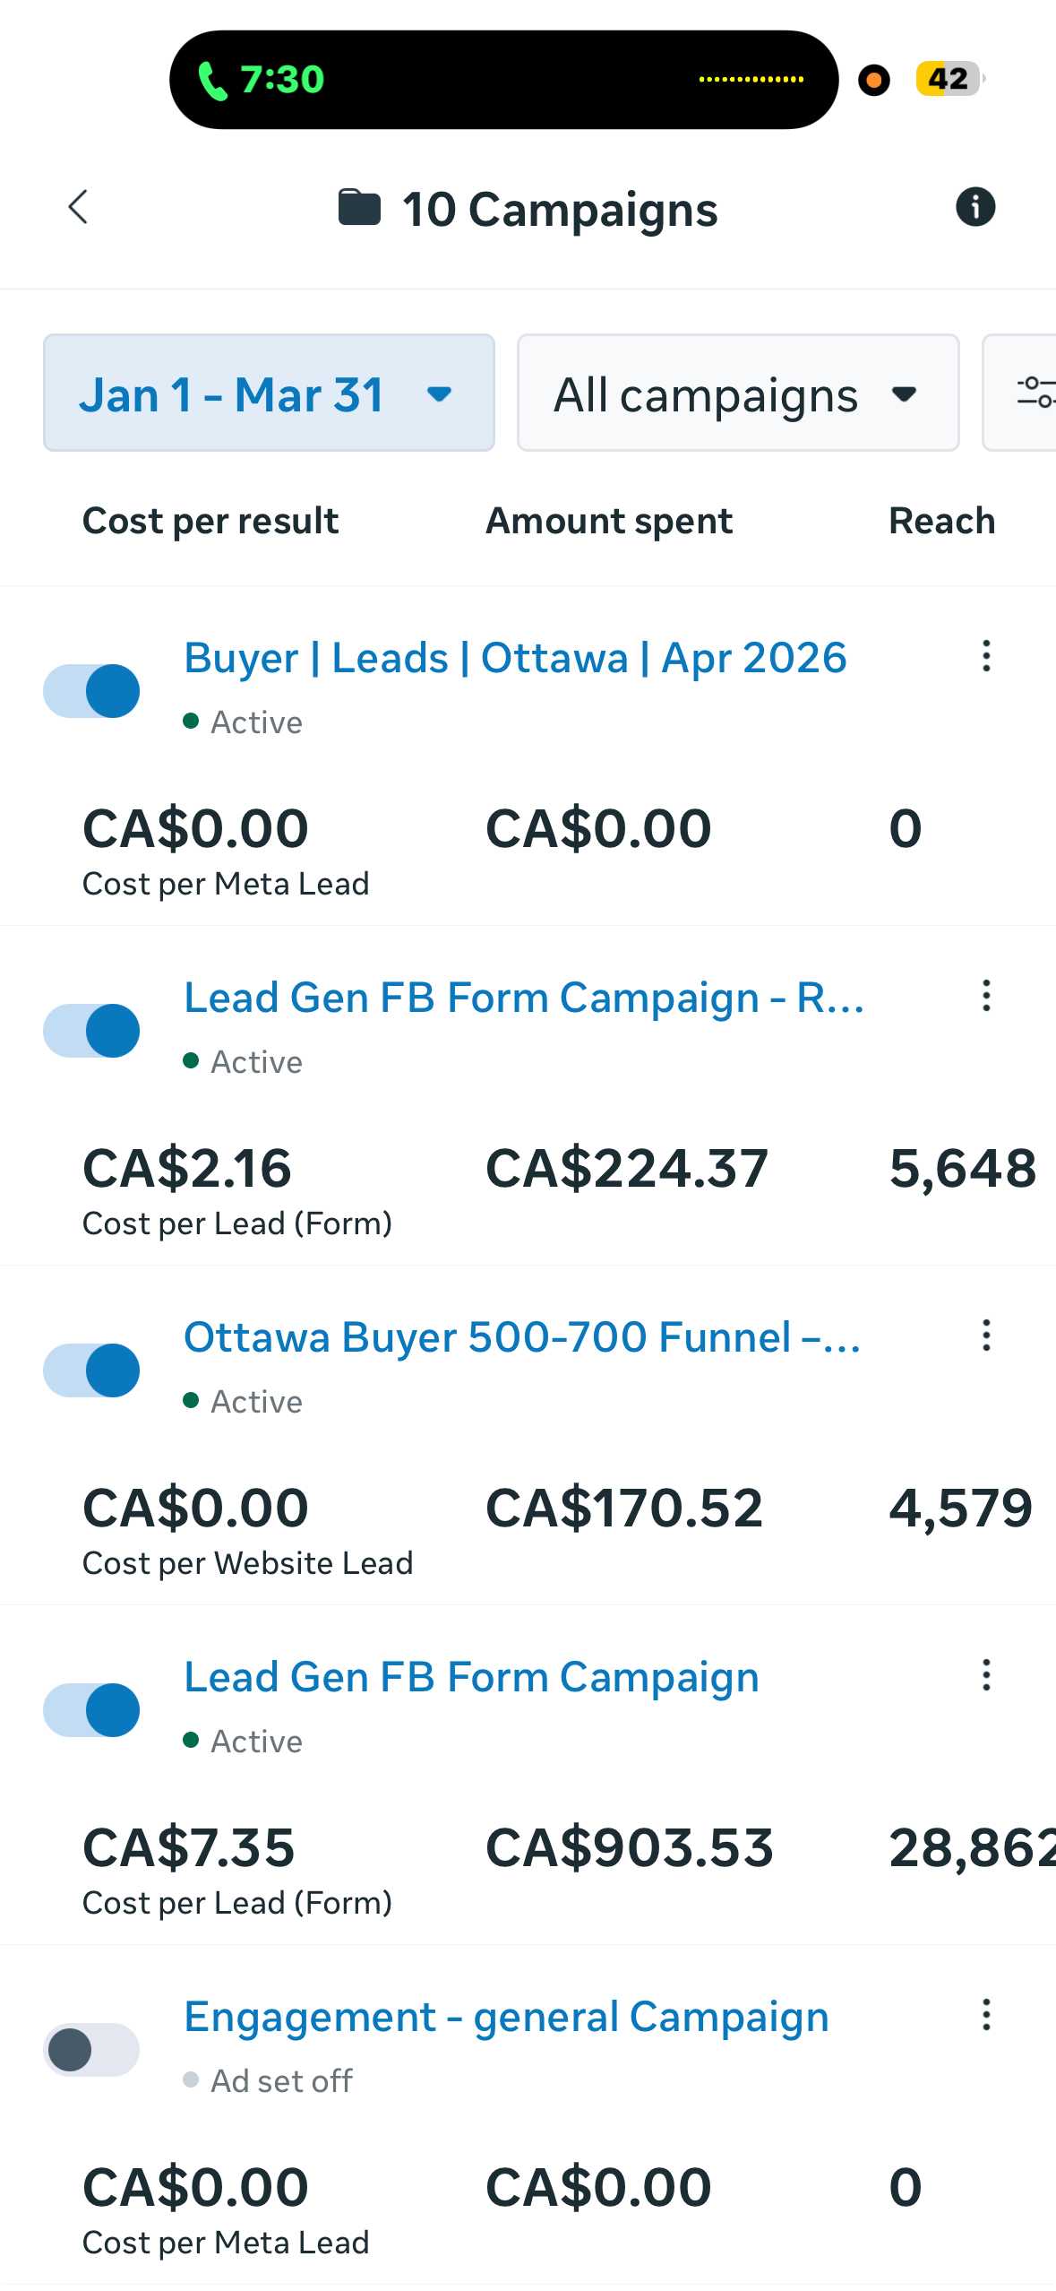The width and height of the screenshot is (1056, 2291).
Task: Tap the phone icon in the status bar
Action: click(212, 79)
